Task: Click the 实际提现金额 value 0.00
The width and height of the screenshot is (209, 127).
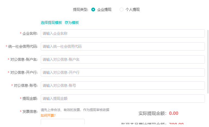Action: (173, 113)
